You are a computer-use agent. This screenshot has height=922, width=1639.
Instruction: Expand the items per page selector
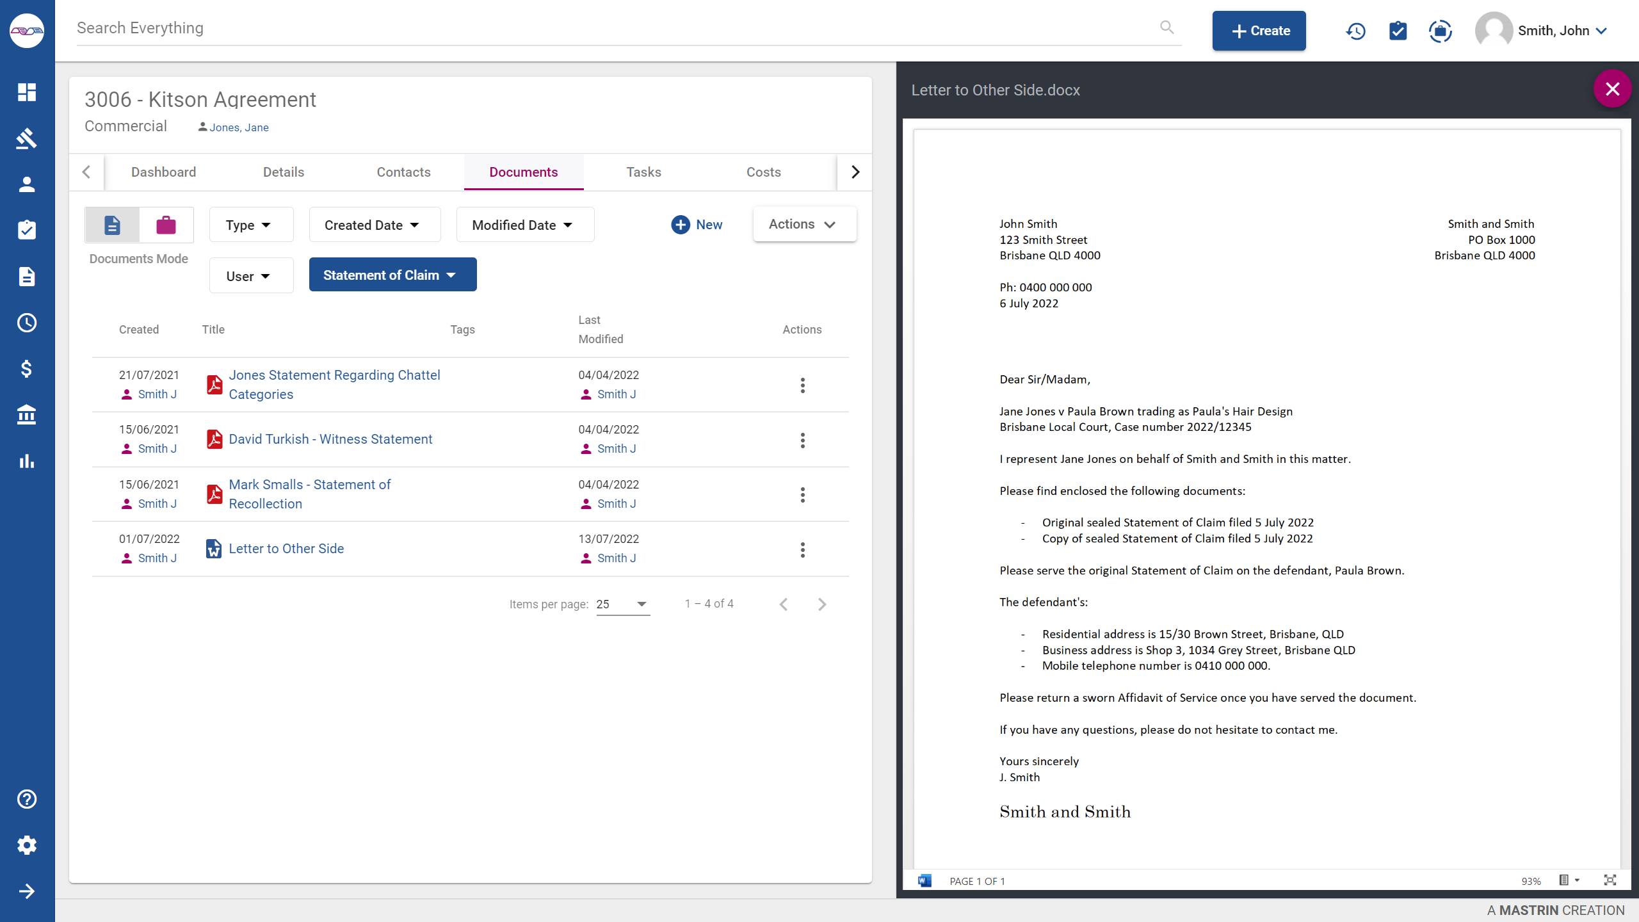click(622, 604)
